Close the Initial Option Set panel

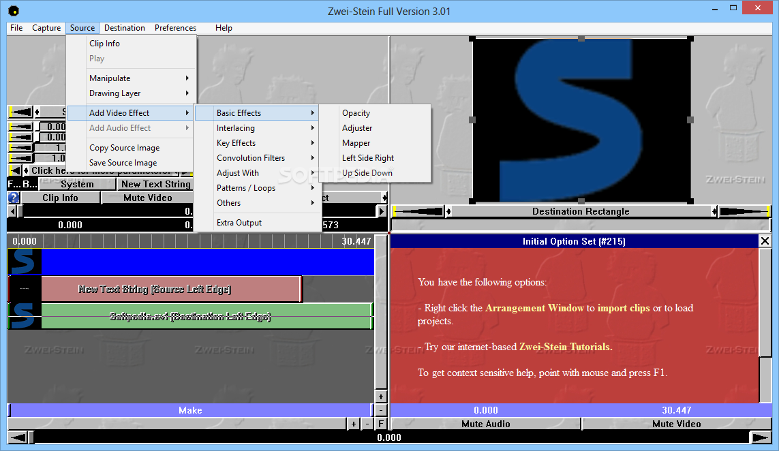tap(765, 241)
